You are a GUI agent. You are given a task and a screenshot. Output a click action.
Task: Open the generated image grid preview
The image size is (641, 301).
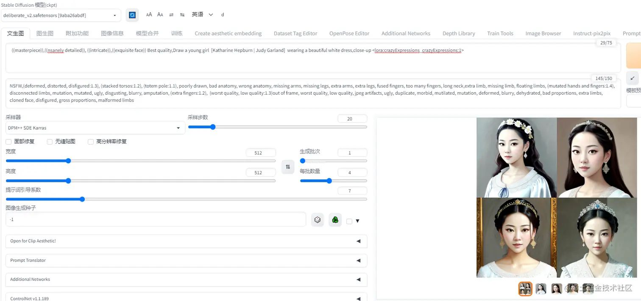pos(557,197)
